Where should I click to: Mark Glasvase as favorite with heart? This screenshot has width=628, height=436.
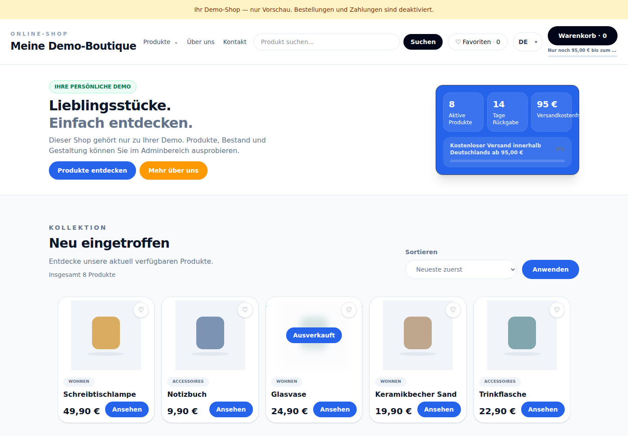(x=349, y=310)
